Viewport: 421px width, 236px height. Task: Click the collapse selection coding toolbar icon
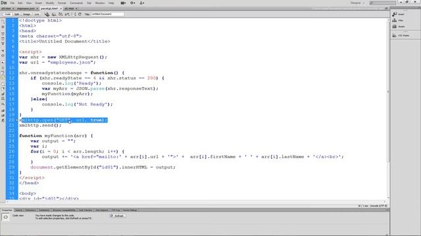click(x=3, y=39)
